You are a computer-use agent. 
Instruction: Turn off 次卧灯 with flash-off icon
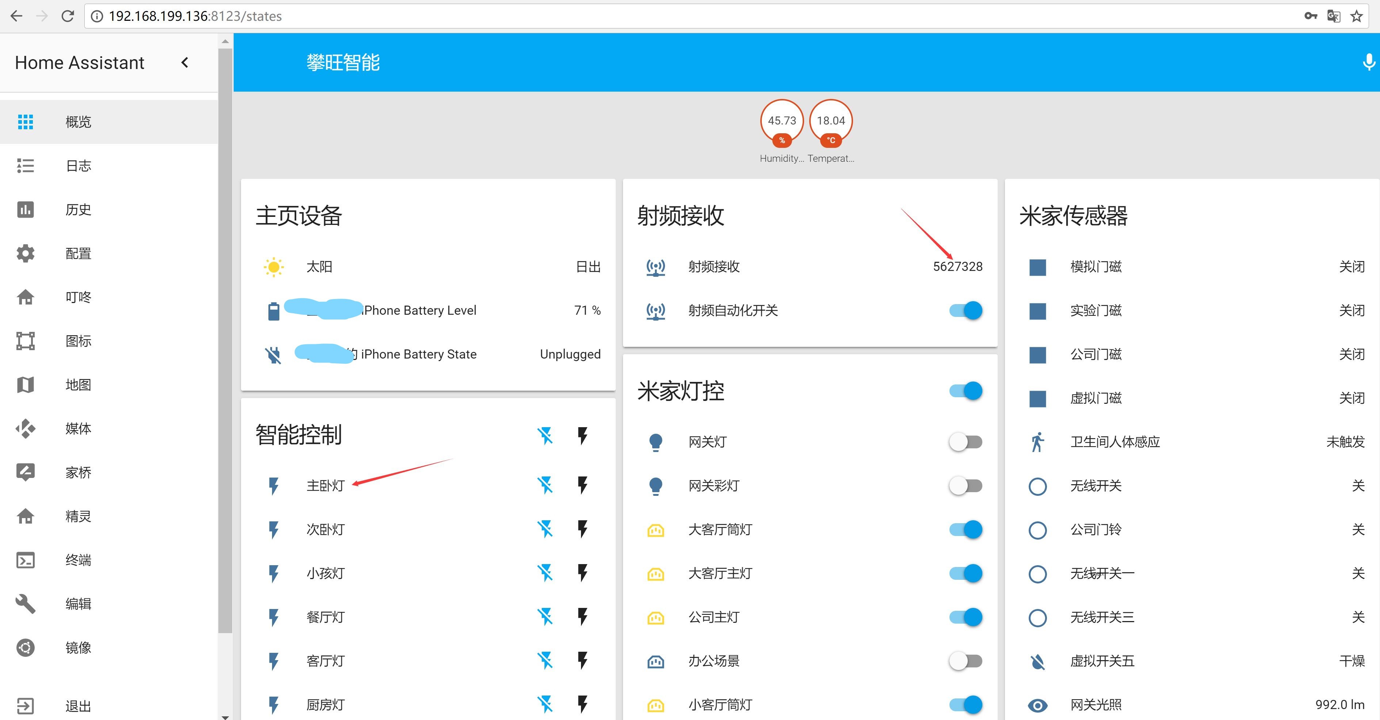pyautogui.click(x=545, y=529)
